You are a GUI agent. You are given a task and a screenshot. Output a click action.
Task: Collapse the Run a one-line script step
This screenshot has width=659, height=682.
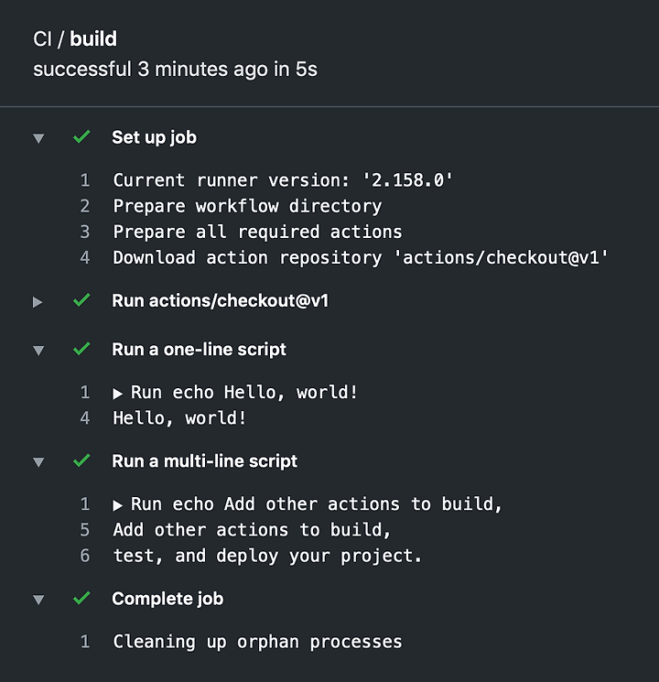coord(38,350)
